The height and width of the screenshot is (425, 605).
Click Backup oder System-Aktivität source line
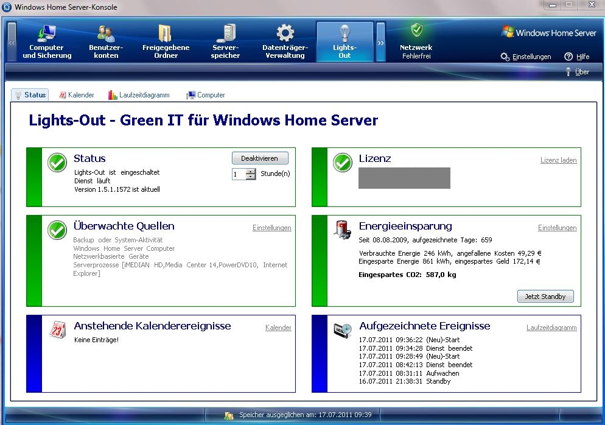point(117,240)
